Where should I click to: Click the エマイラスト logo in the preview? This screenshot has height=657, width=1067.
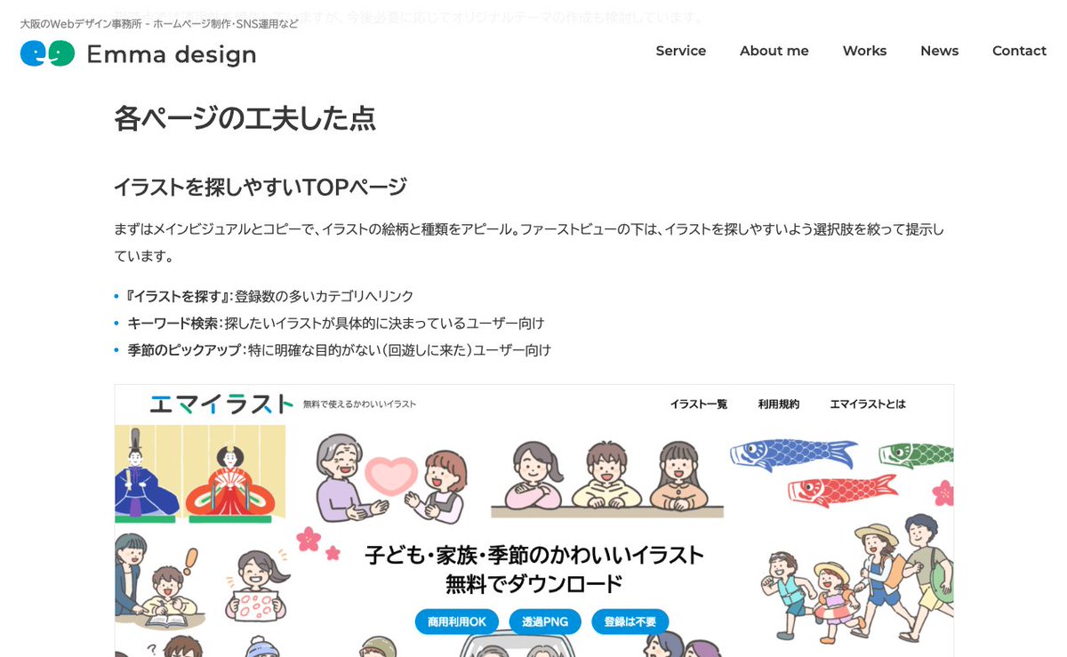point(221,404)
